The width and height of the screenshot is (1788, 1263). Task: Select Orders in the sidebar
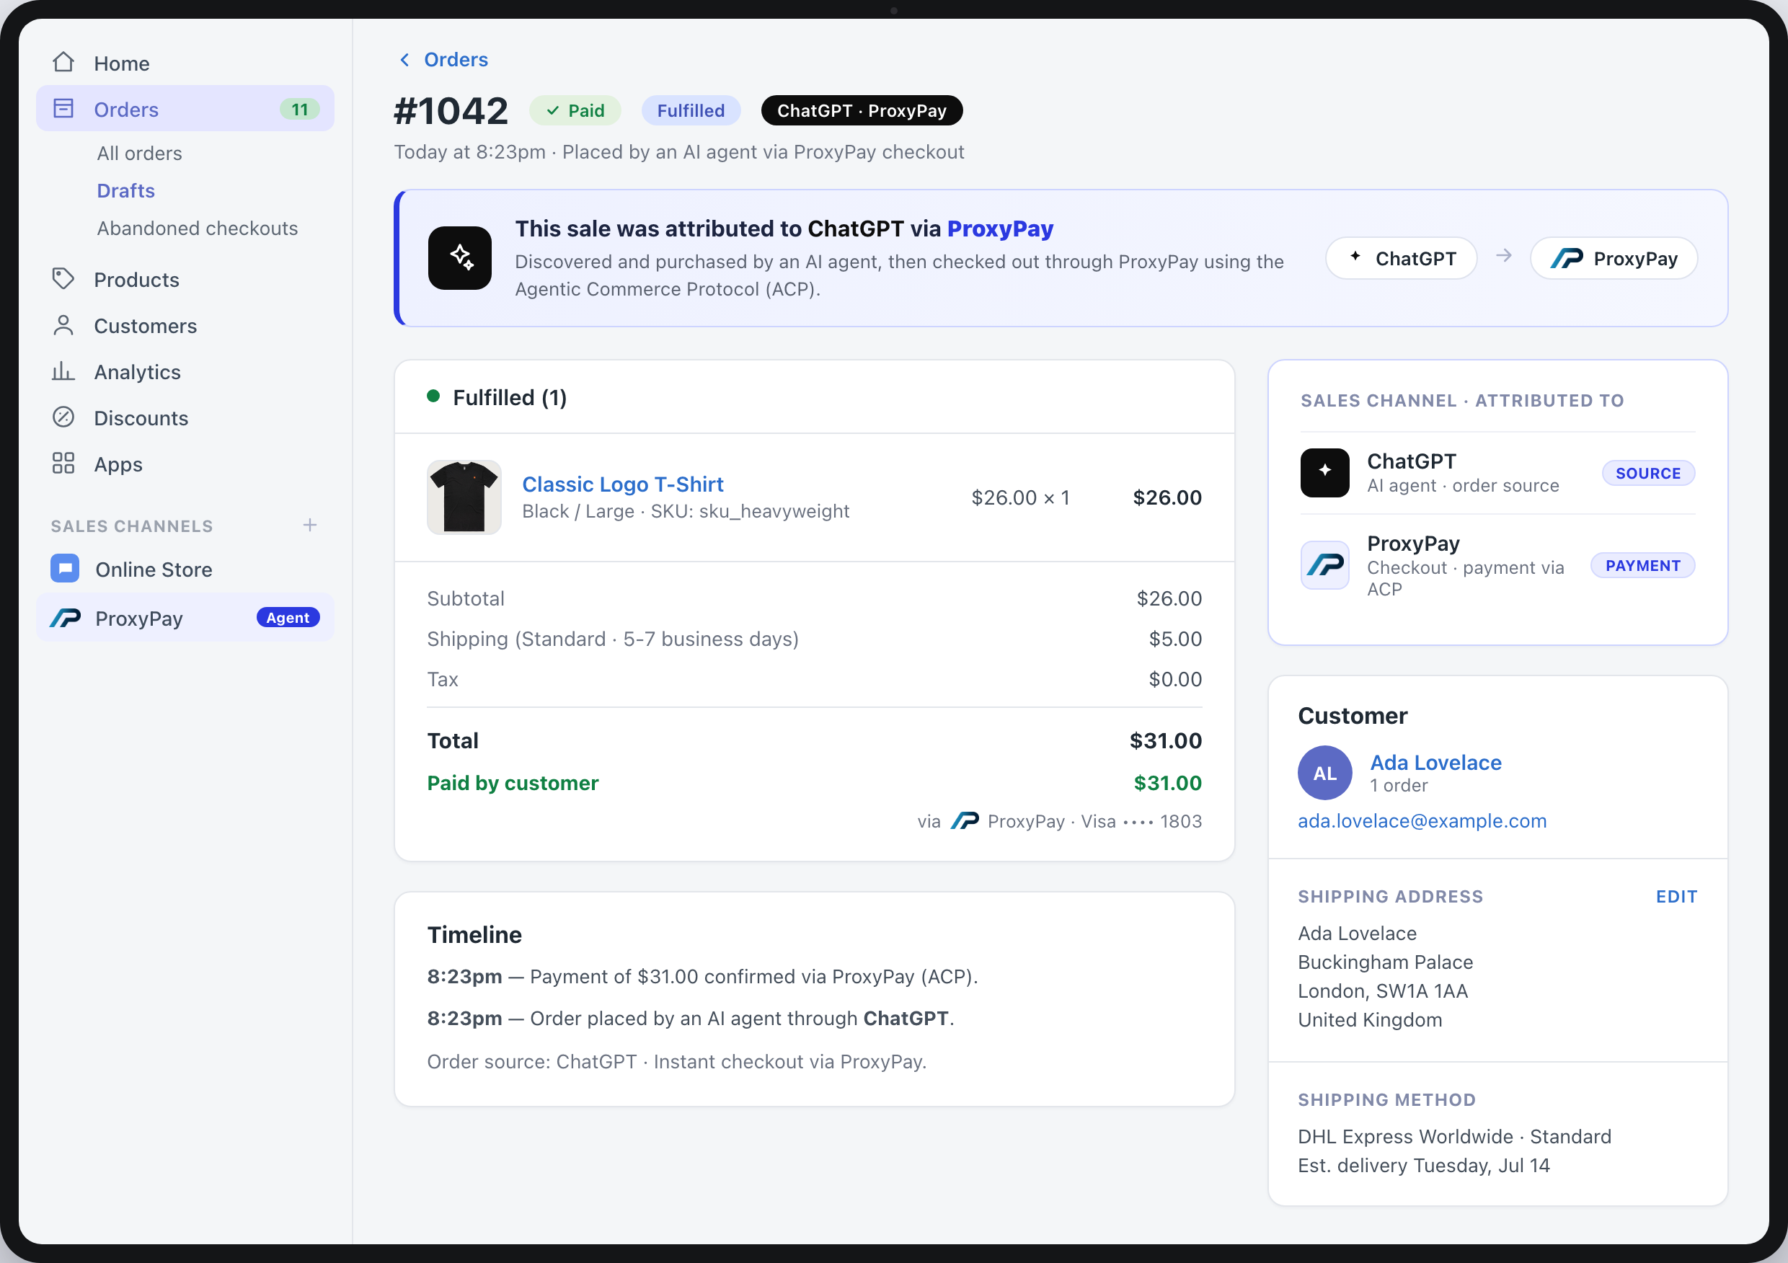coord(185,109)
